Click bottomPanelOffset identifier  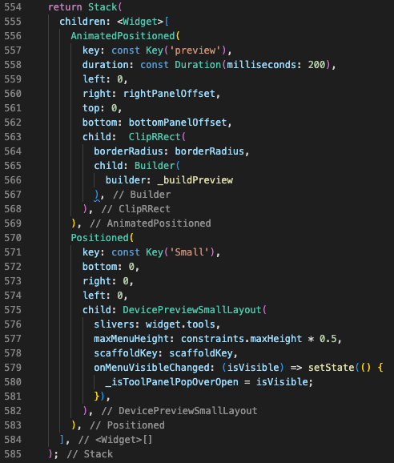[x=178, y=123]
